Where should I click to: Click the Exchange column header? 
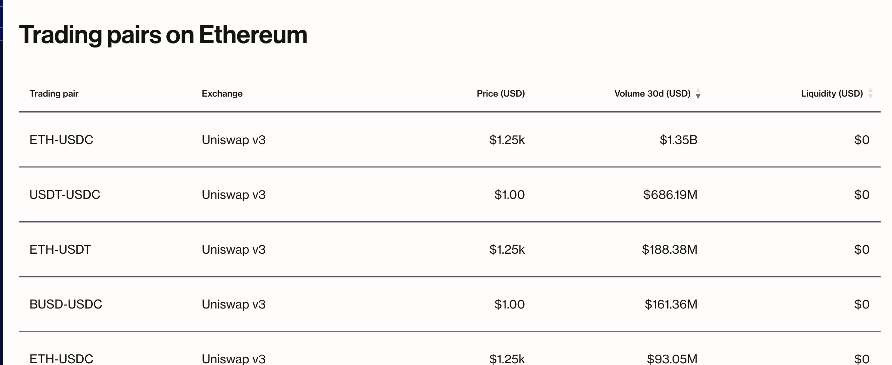pos(222,93)
